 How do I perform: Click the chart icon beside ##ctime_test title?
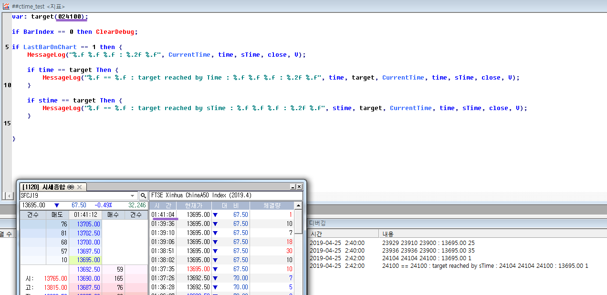(6, 7)
